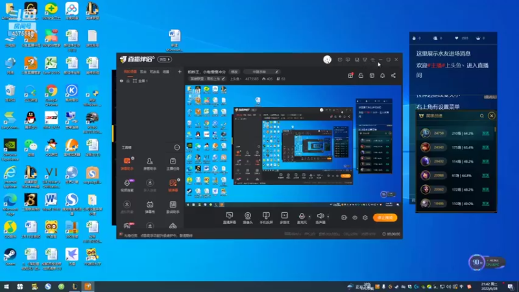The image size is (519, 292).
Task: Toggle eye visibility for fullscreen 1 source
Action: (x=121, y=80)
